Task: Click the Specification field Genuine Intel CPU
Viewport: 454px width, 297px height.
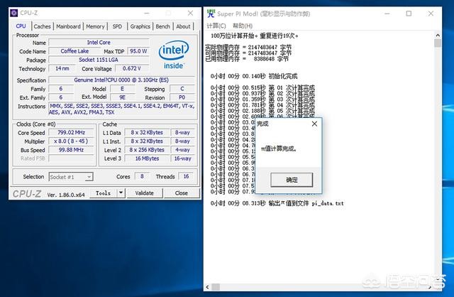Action: 121,80
